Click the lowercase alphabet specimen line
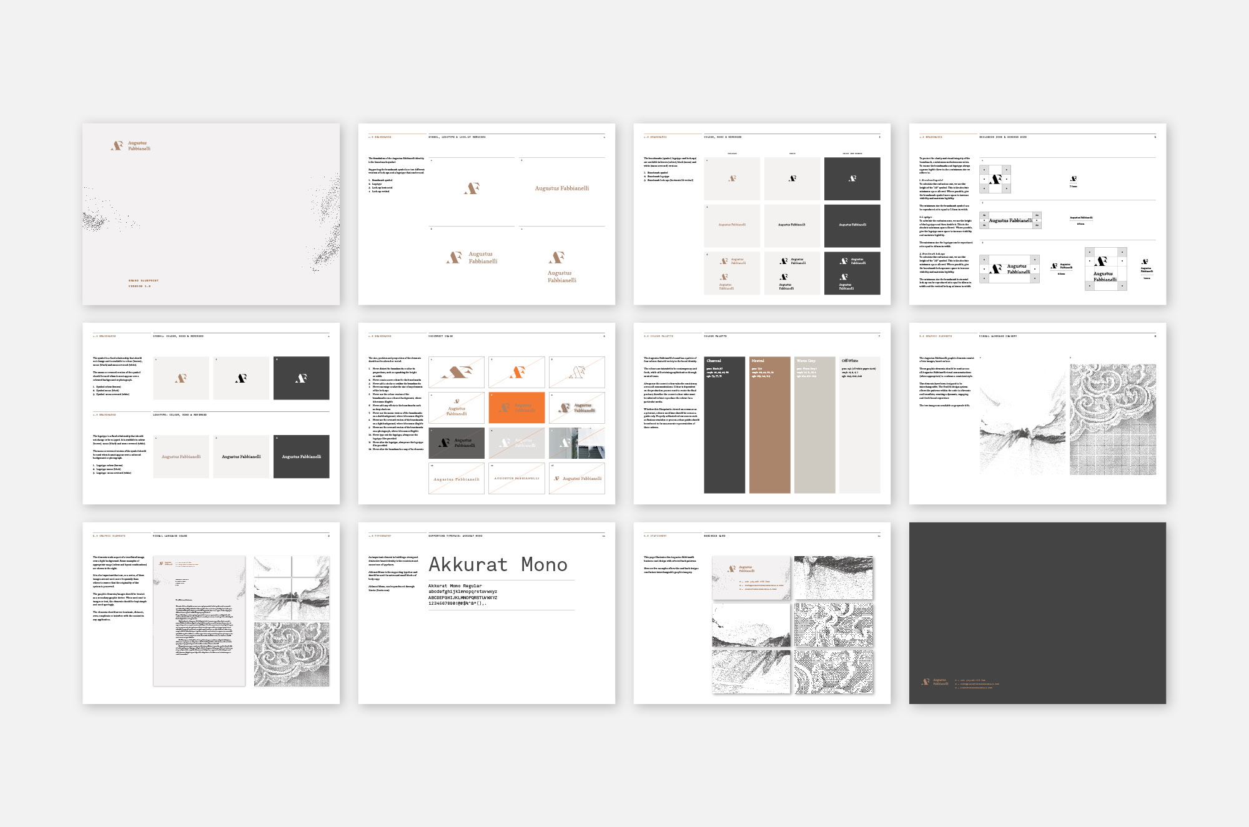Screen dimensions: 1249x827 (463, 592)
